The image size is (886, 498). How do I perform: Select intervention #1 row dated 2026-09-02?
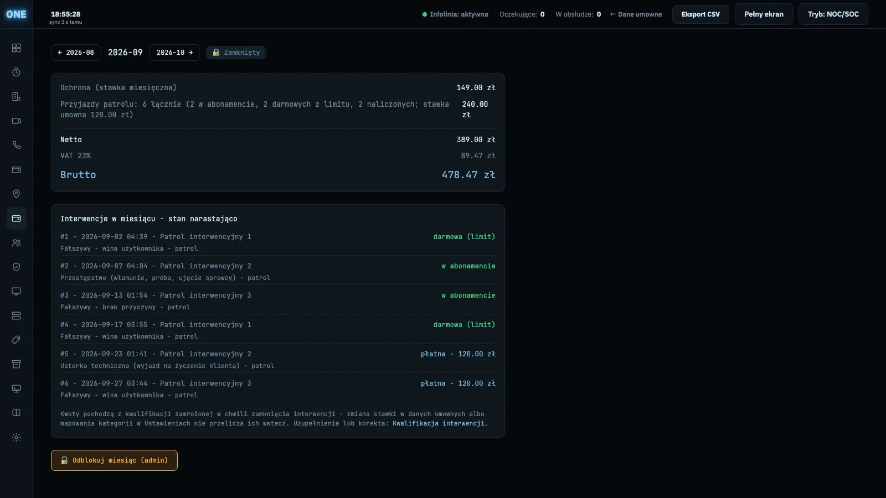[278, 242]
